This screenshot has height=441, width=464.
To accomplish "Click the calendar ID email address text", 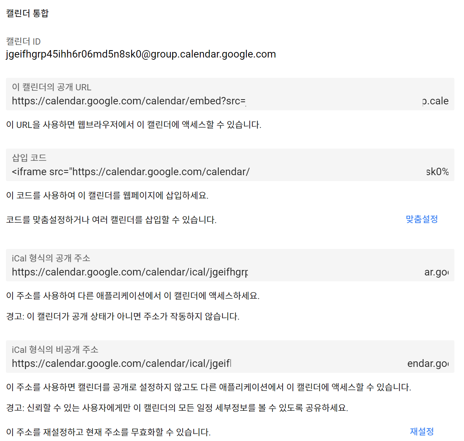I will (x=141, y=54).
